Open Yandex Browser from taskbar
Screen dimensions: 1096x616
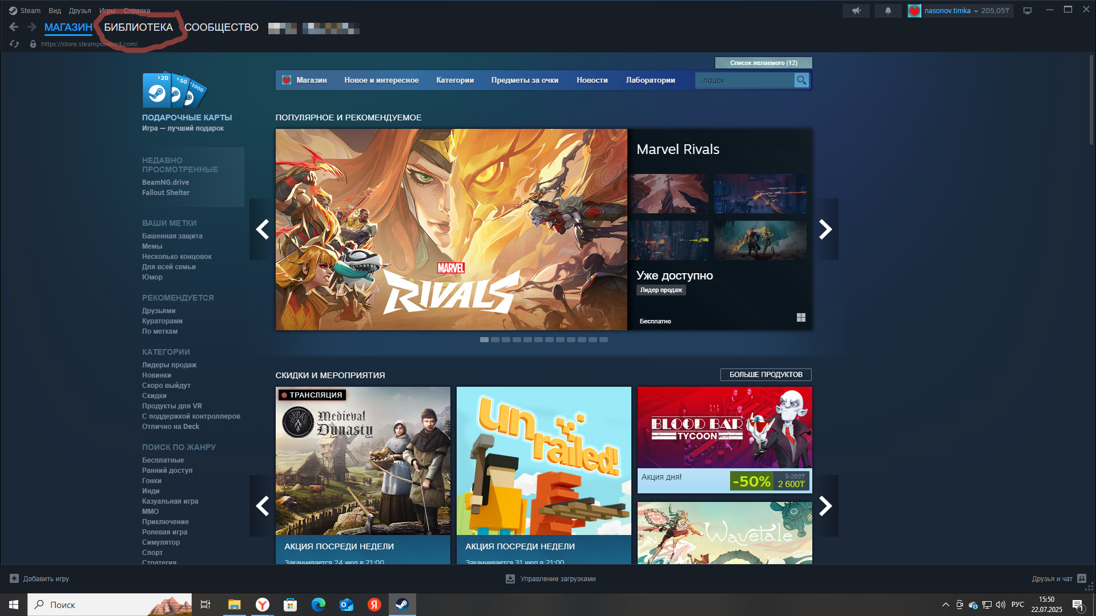pyautogui.click(x=263, y=605)
